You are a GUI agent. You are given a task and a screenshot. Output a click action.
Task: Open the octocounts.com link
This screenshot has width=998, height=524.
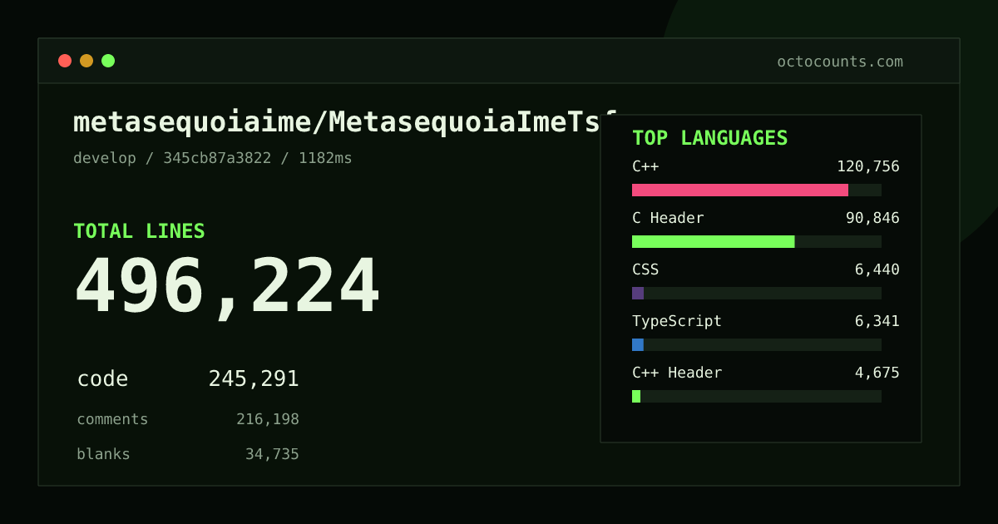click(x=840, y=62)
